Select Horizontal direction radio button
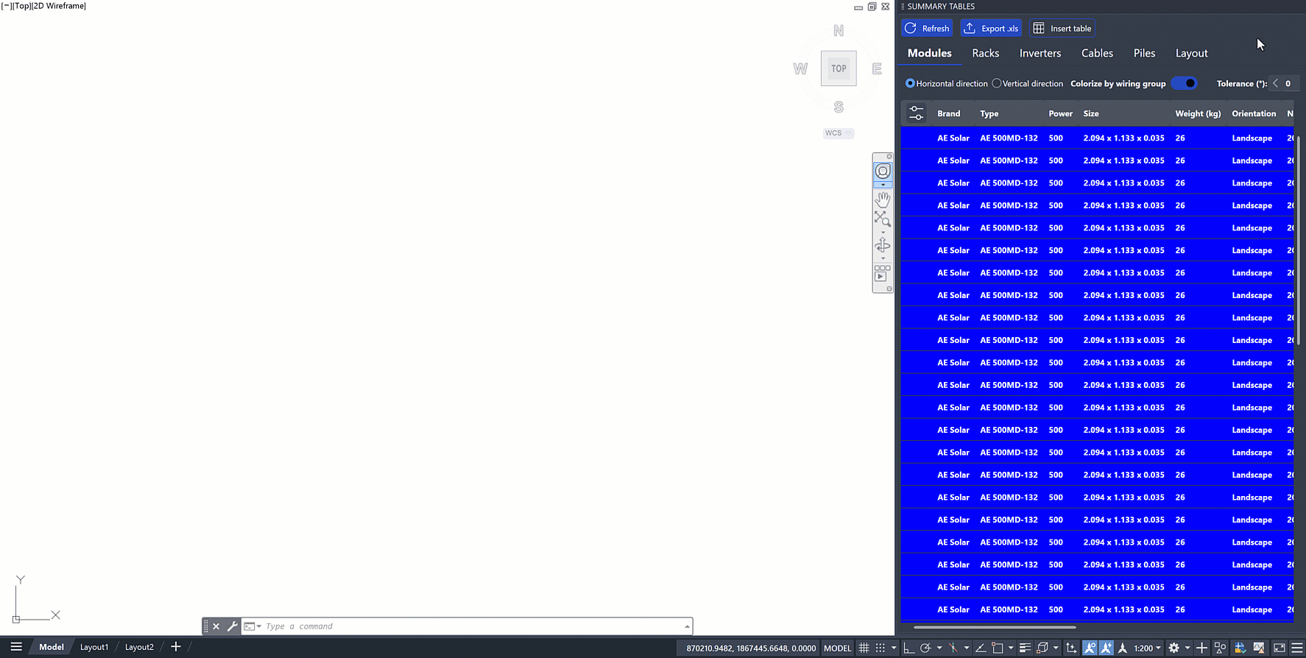 click(910, 83)
